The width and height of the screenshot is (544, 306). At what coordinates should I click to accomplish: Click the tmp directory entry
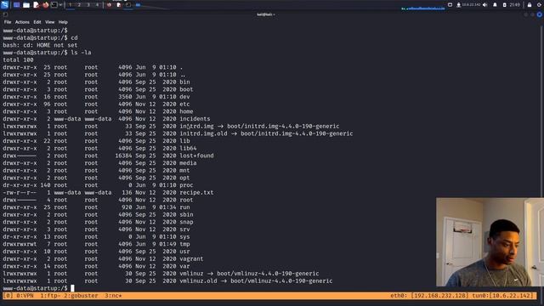[184, 244]
